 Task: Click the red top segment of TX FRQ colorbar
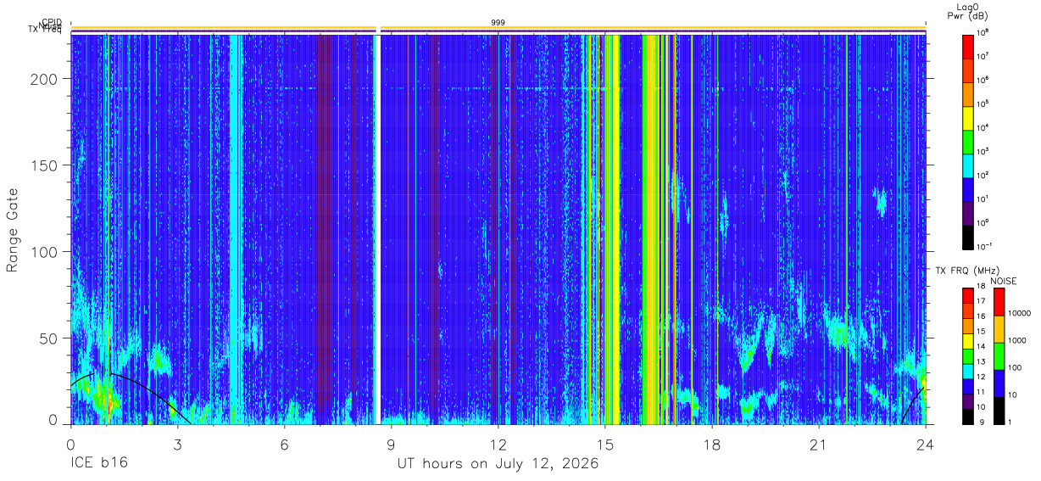968,296
